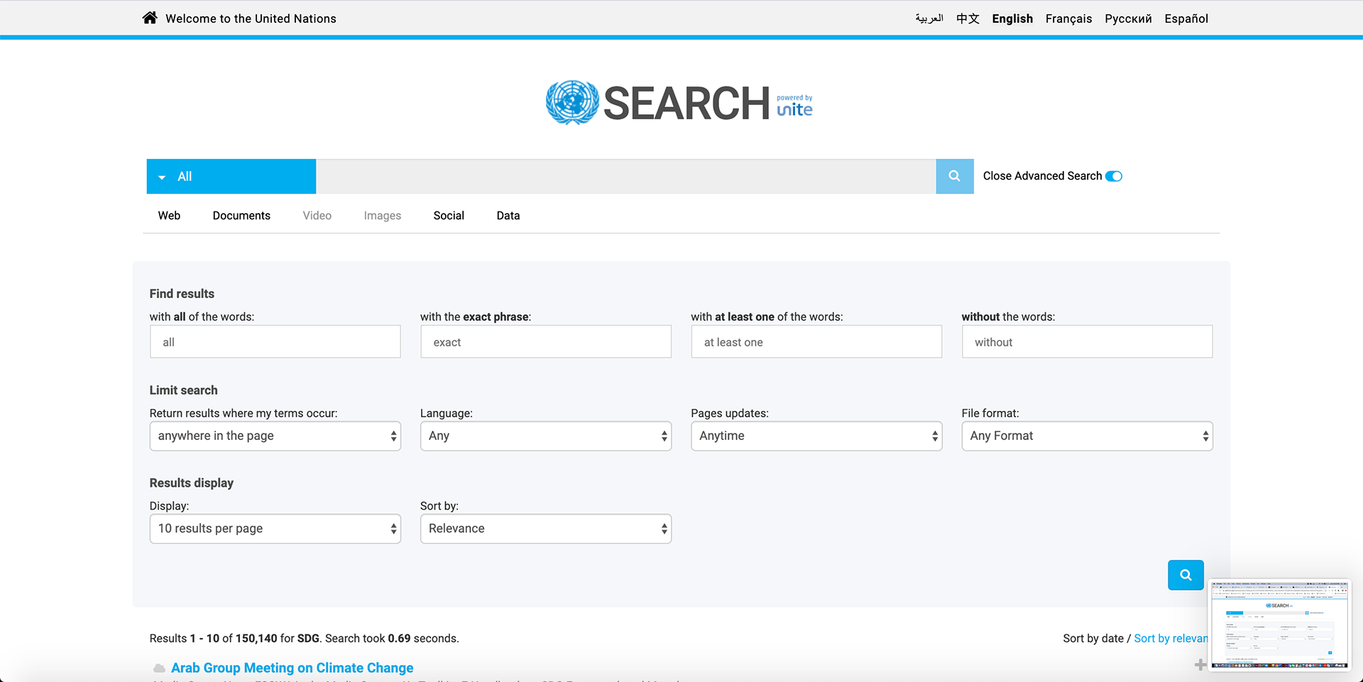Click the magnifier icon in main search bar
Image resolution: width=1363 pixels, height=682 pixels.
pyautogui.click(x=954, y=176)
